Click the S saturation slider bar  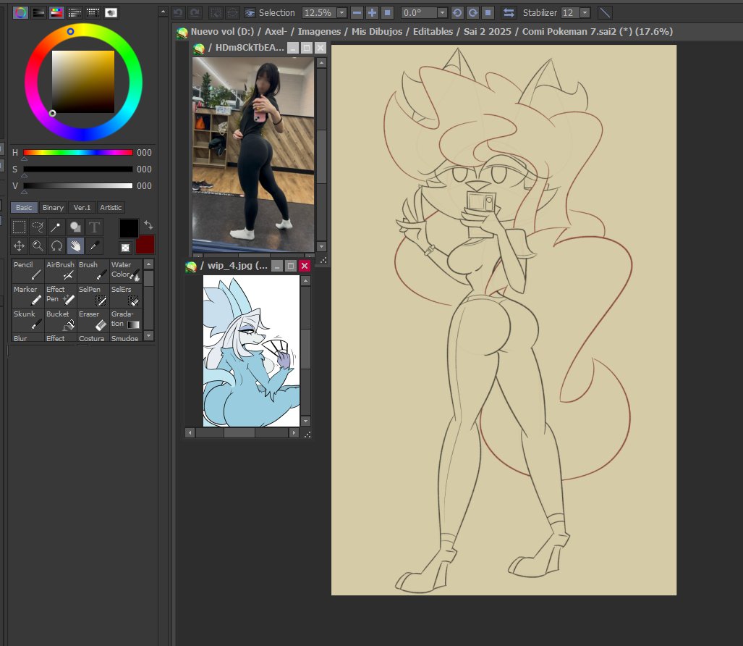pos(78,169)
